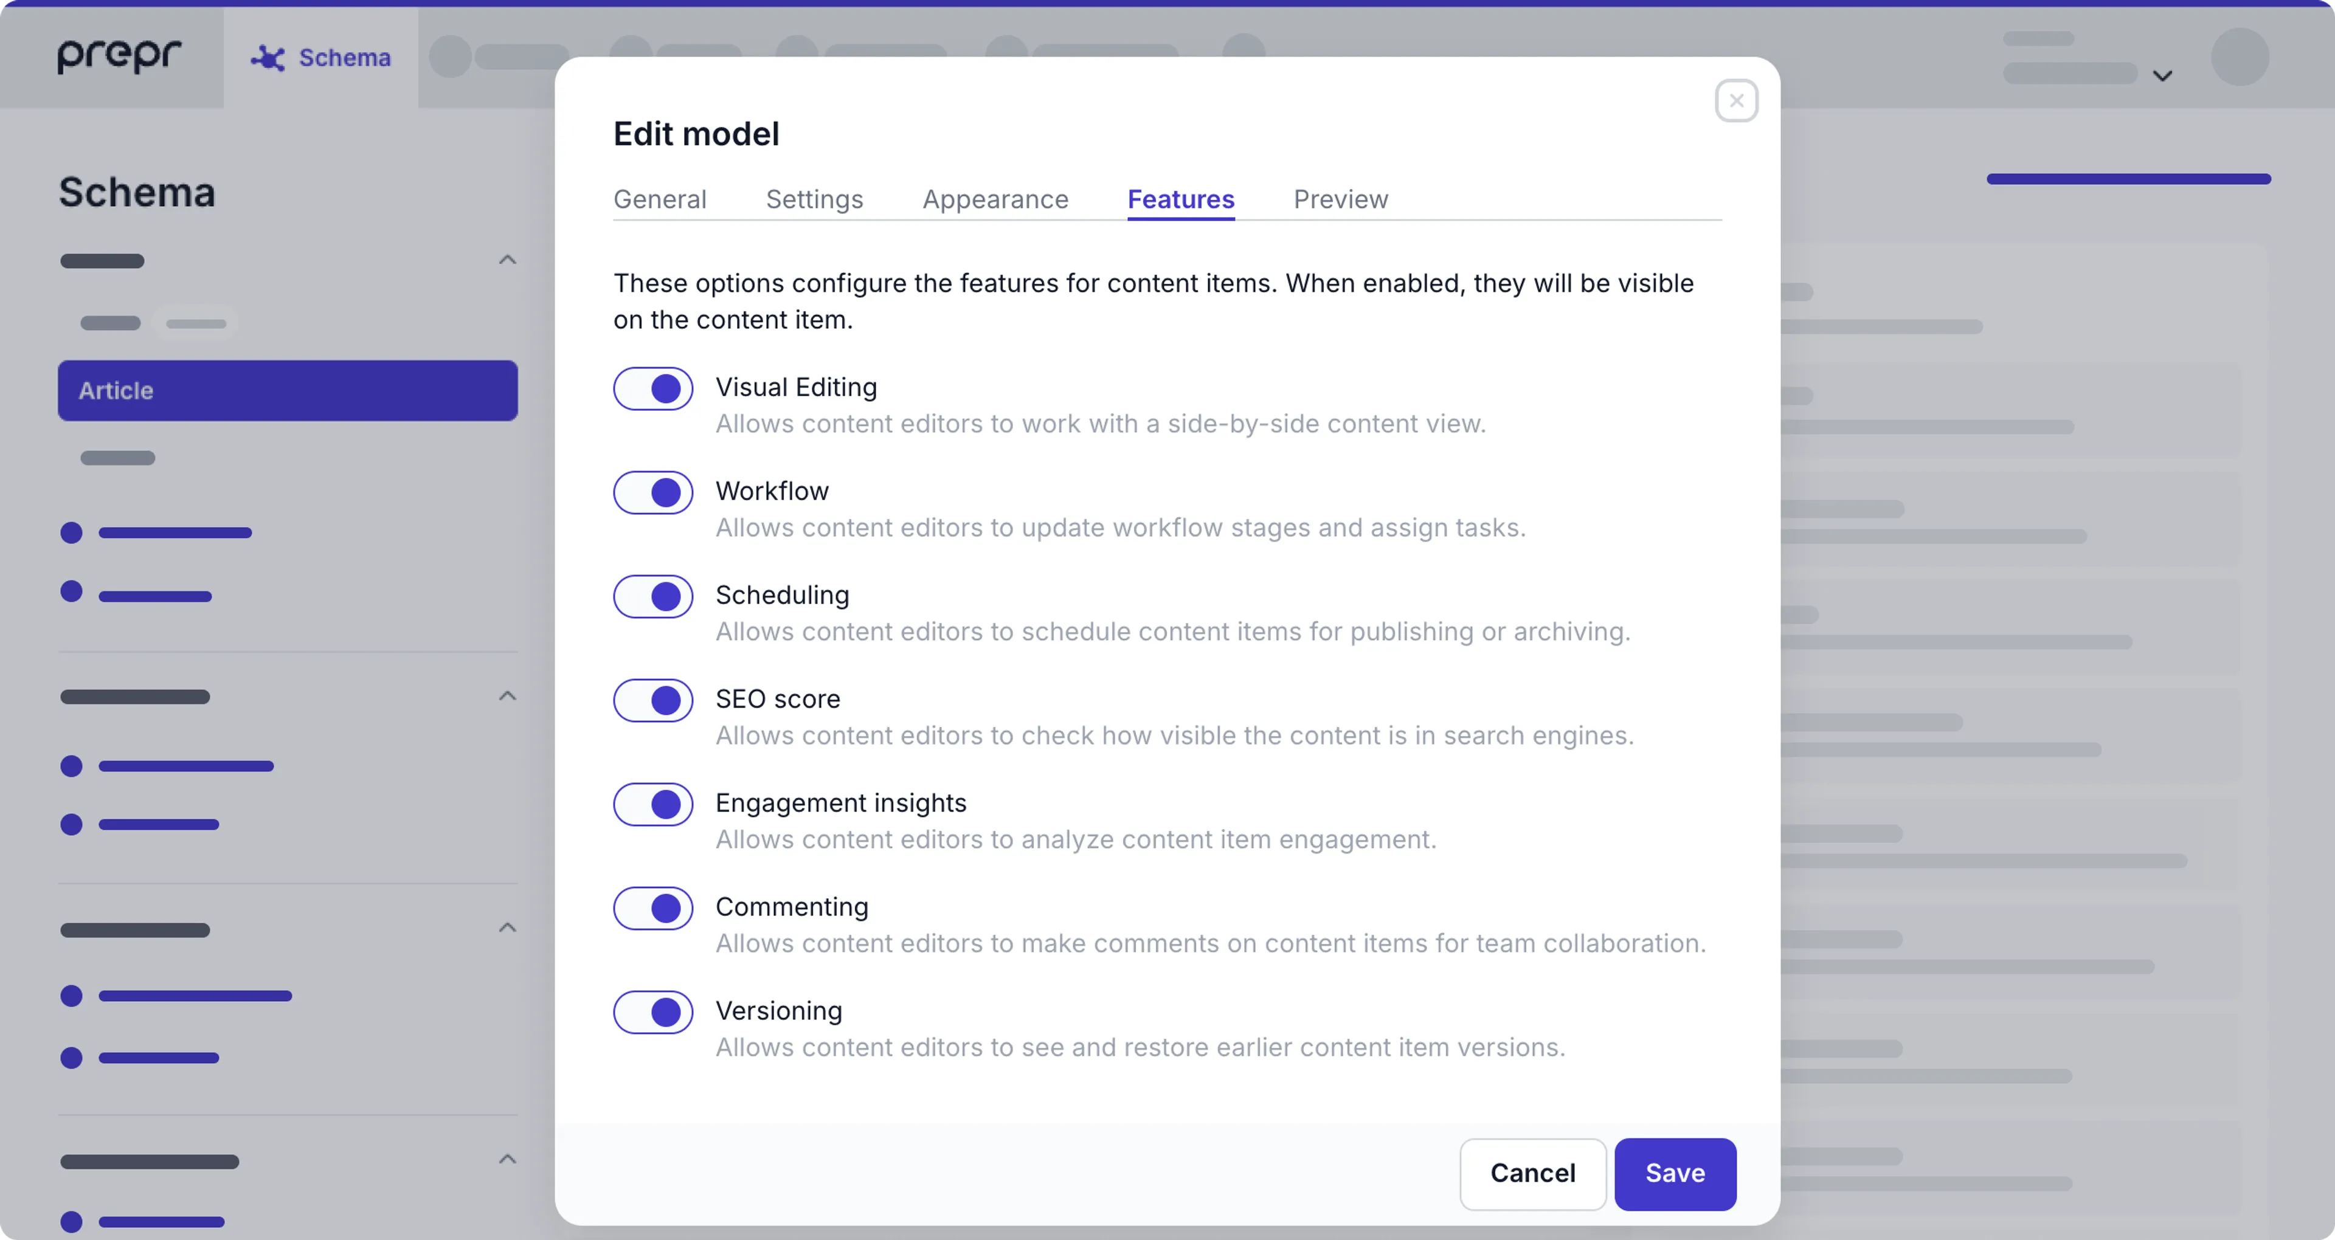Screen dimensions: 2335x1240
Task: Disable SEO score checking
Action: click(652, 700)
